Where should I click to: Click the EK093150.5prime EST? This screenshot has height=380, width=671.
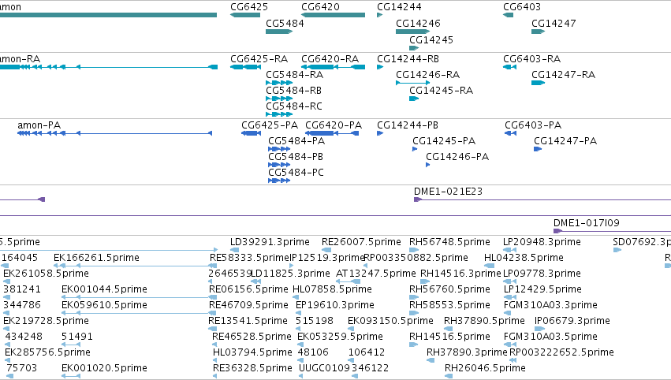[x=351, y=329]
